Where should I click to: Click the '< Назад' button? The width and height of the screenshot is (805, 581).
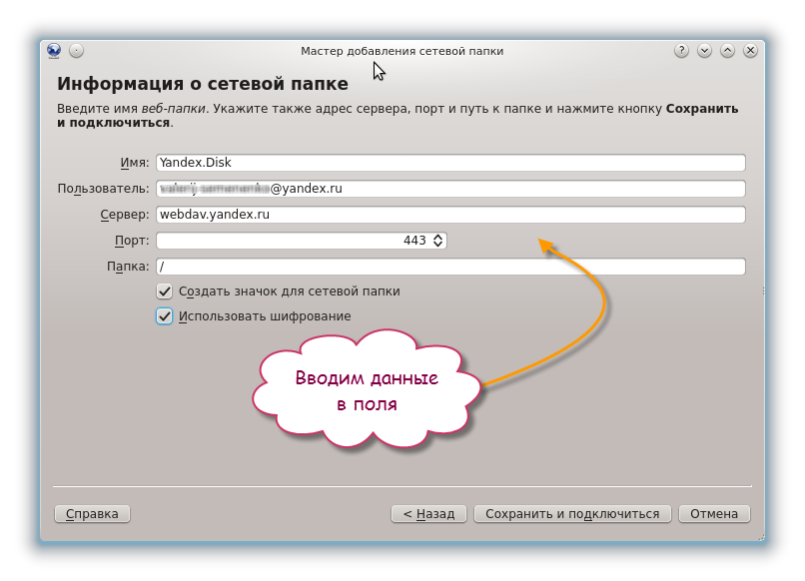[428, 514]
